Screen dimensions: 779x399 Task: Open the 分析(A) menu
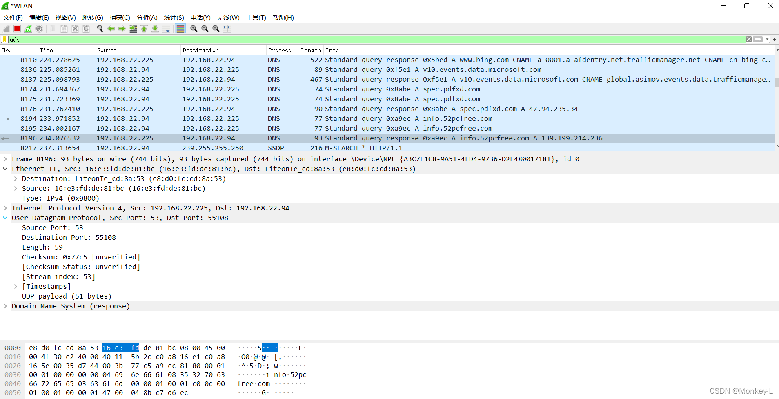[x=147, y=18]
